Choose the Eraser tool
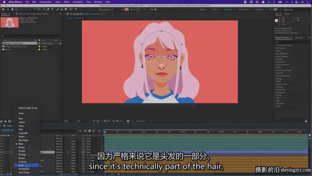This screenshot has width=312, height=176. tap(66, 9)
